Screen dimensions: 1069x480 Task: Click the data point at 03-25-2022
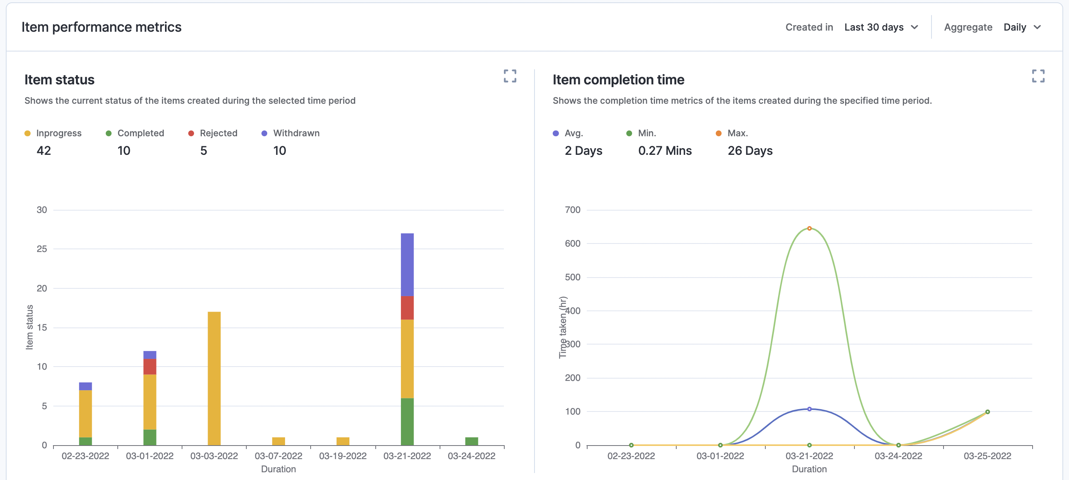point(987,412)
